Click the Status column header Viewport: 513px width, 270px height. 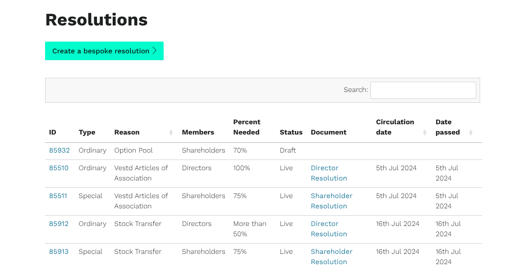point(291,132)
